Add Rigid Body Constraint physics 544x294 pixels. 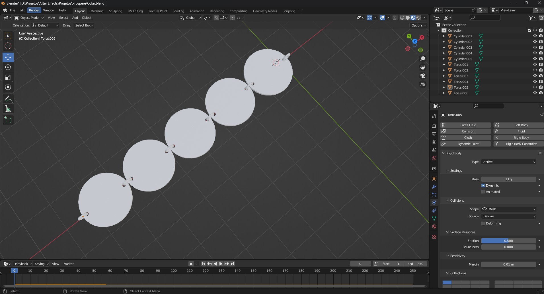[518, 144]
